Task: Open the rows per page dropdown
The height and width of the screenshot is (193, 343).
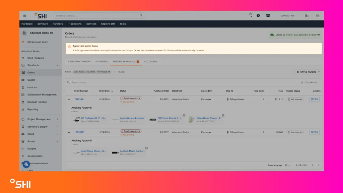Action: pos(287,165)
